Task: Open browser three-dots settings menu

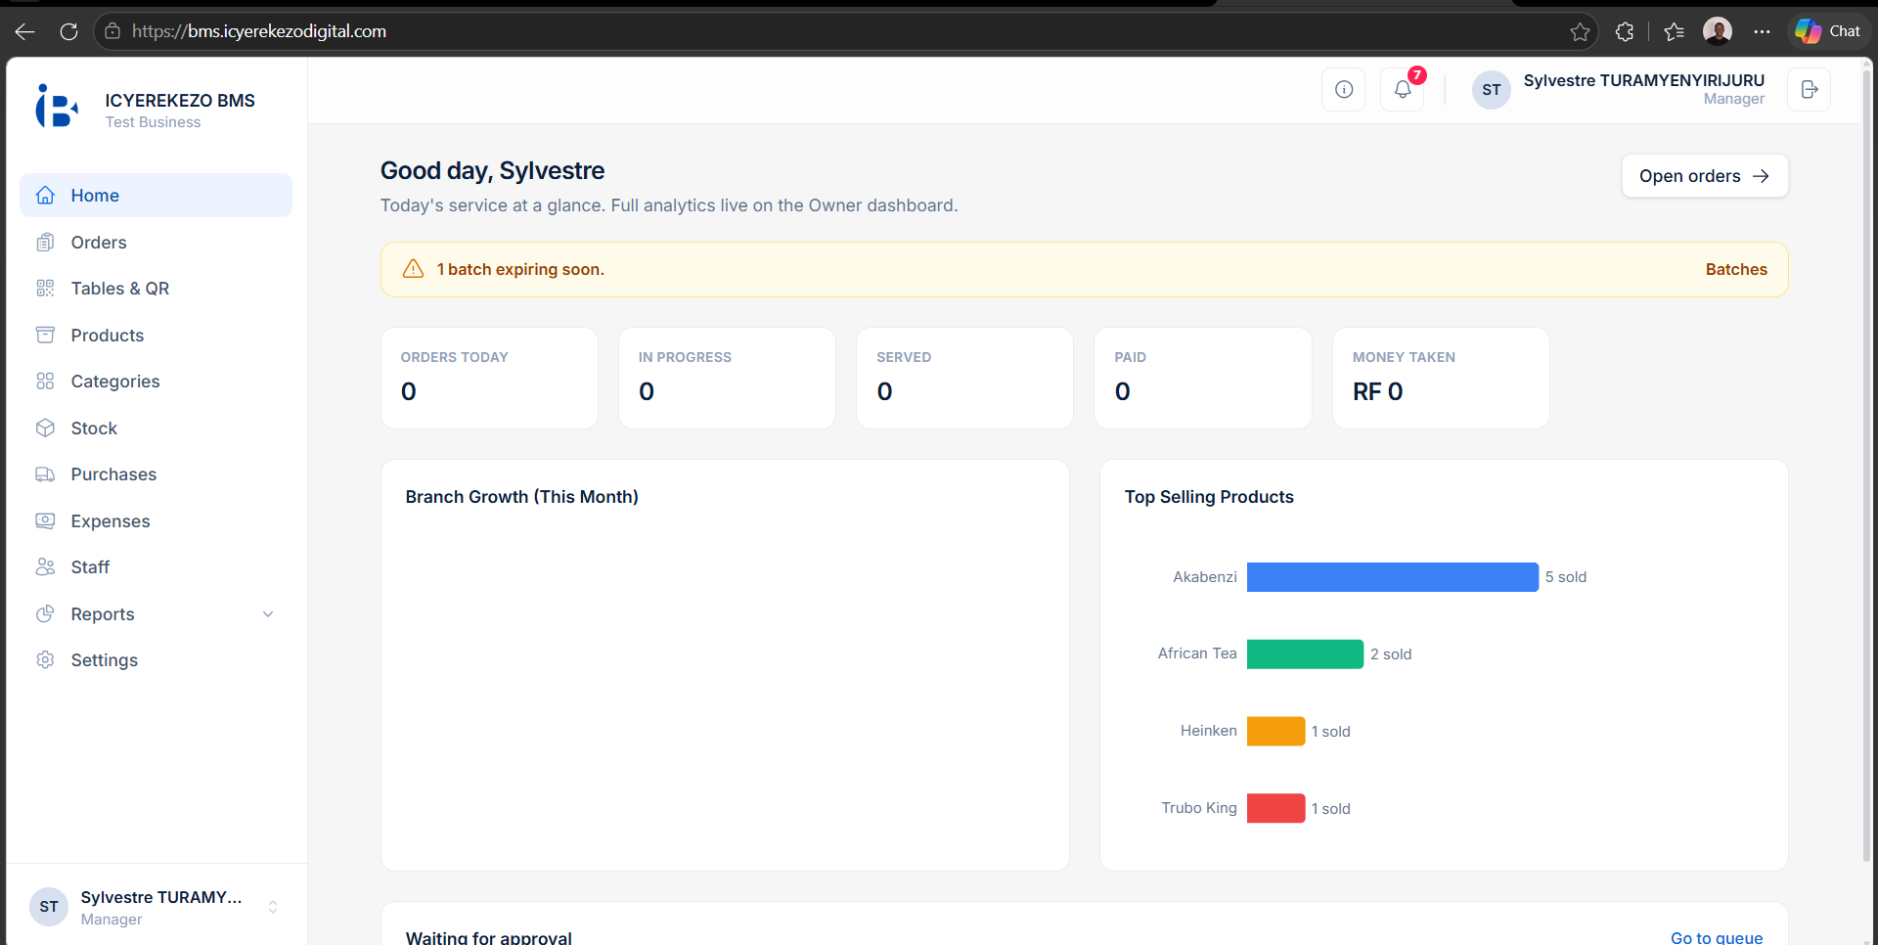Action: (x=1762, y=31)
